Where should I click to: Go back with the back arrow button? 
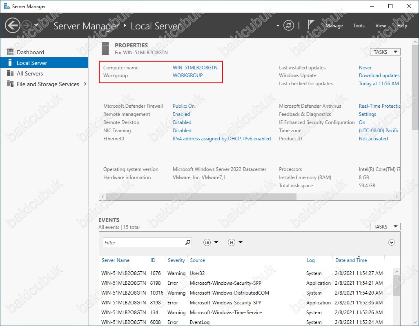click(13, 25)
